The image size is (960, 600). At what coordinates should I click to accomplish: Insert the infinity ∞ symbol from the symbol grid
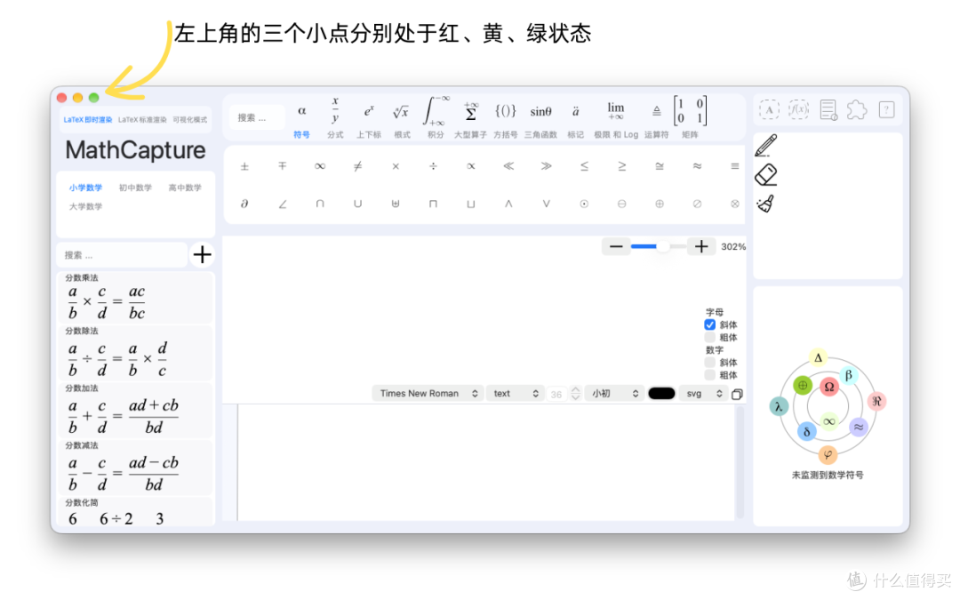click(320, 166)
